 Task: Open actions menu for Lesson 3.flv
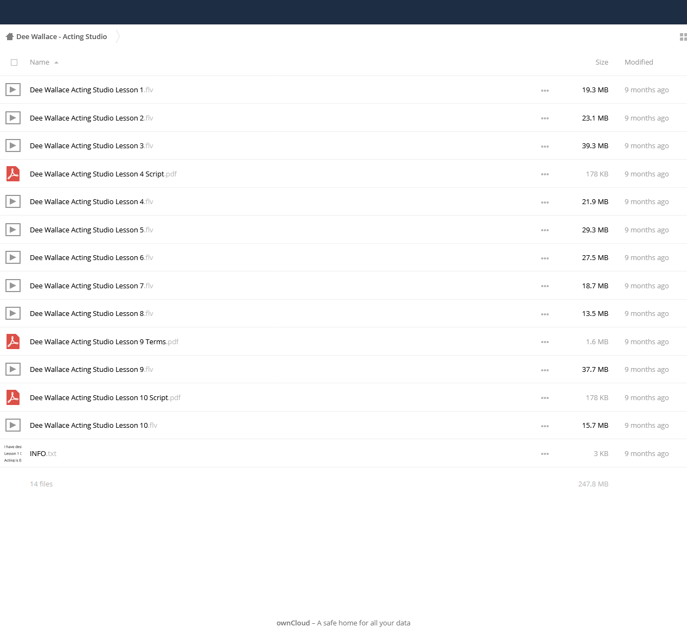(x=545, y=147)
